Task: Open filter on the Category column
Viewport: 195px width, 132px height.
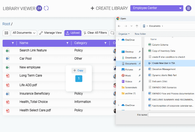Action: point(105,43)
